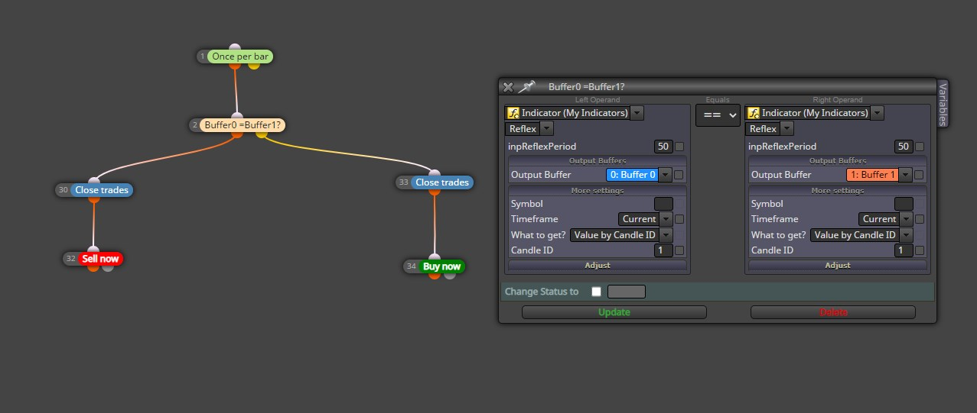977x413 pixels.
Task: Click the green Update button
Action: coord(614,312)
